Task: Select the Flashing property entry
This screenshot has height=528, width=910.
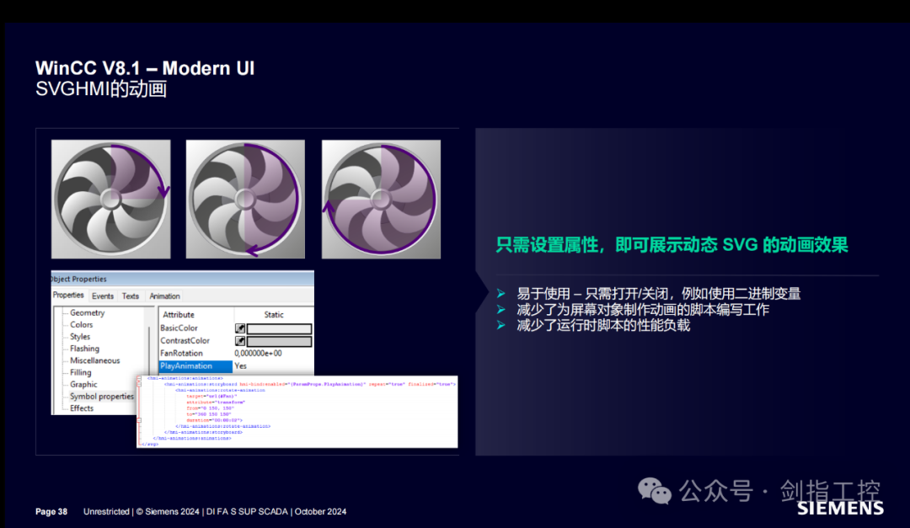Action: 84,348
